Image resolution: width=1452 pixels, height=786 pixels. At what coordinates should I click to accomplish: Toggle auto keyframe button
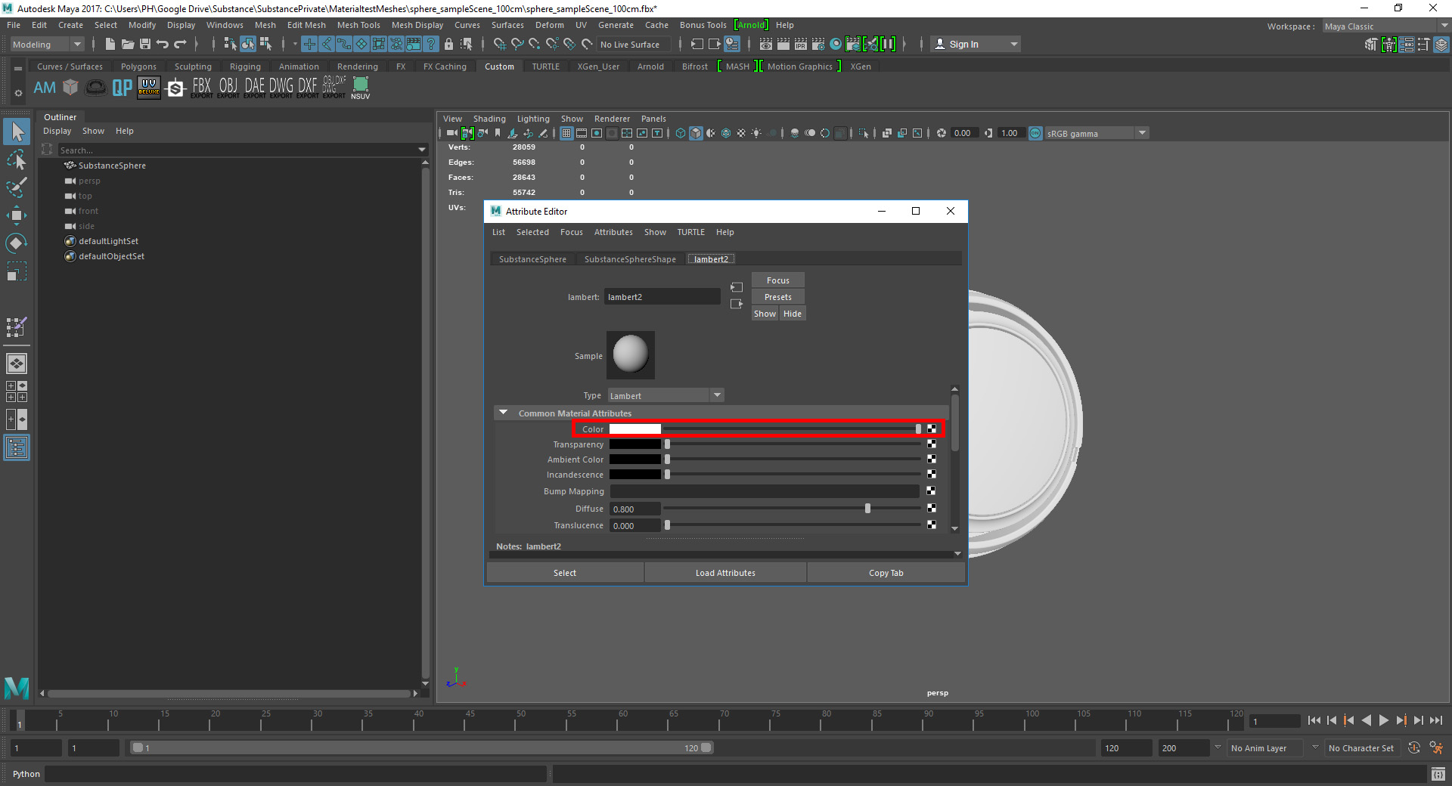(1413, 748)
